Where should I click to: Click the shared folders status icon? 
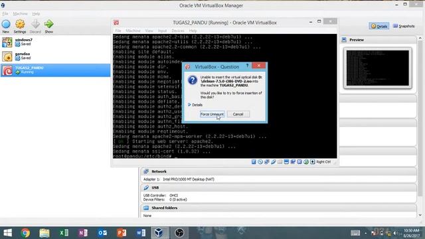click(x=280, y=162)
